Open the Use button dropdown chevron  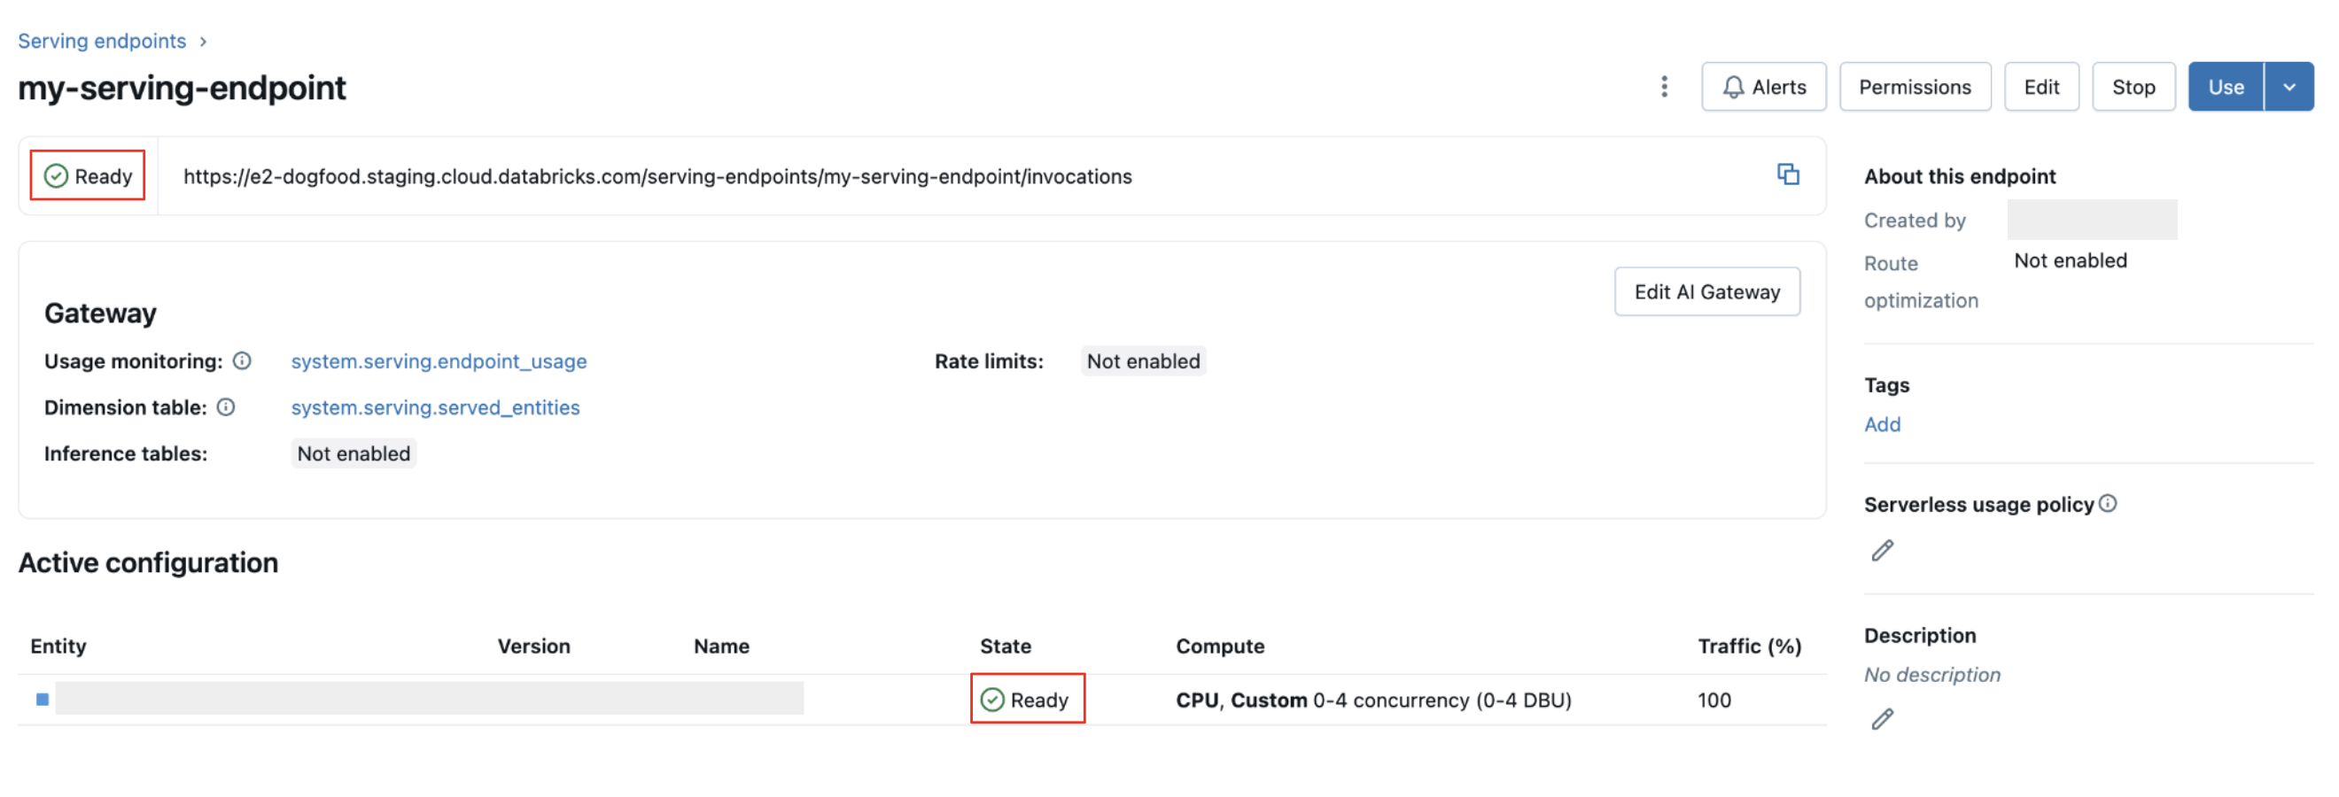click(2290, 86)
